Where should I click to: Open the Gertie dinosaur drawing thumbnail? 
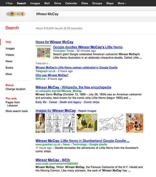point(112,123)
